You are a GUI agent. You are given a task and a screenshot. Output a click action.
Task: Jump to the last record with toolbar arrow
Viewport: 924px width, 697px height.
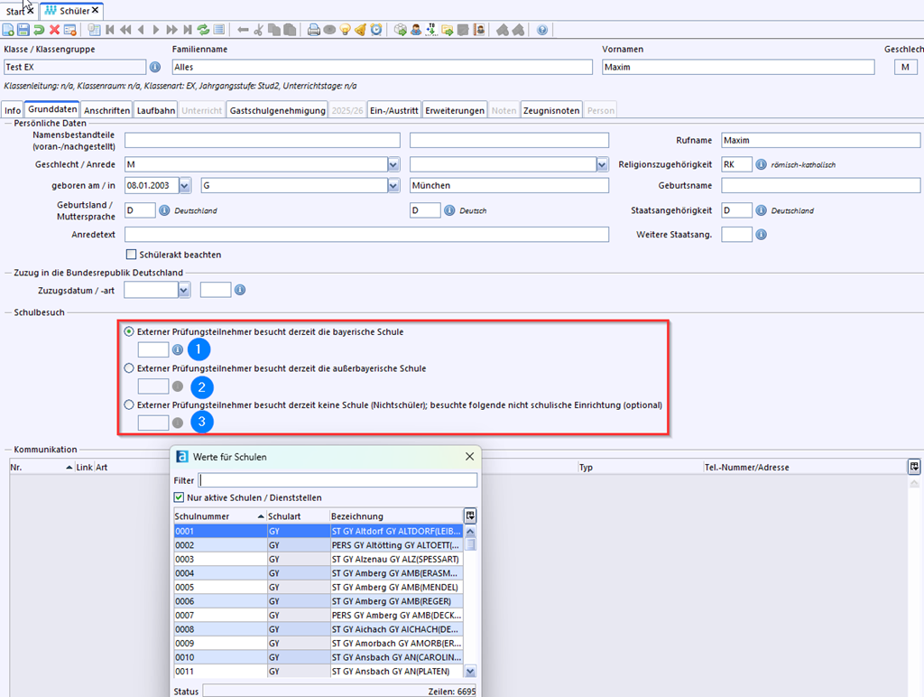click(187, 30)
